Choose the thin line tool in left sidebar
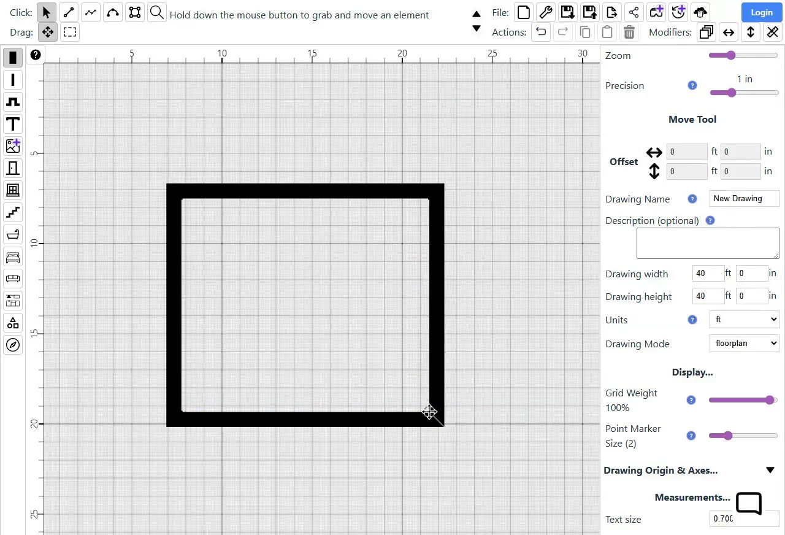Image resolution: width=785 pixels, height=535 pixels. coord(13,80)
